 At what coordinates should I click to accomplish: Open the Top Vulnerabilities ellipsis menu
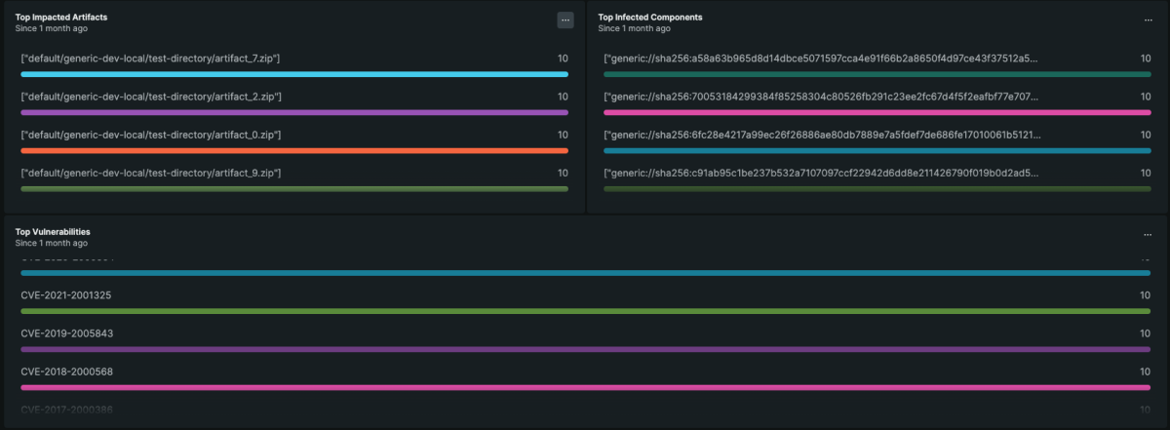coord(1148,235)
